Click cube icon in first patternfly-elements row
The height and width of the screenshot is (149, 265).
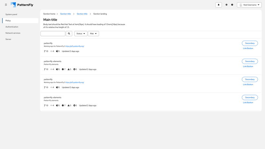pos(57,69)
